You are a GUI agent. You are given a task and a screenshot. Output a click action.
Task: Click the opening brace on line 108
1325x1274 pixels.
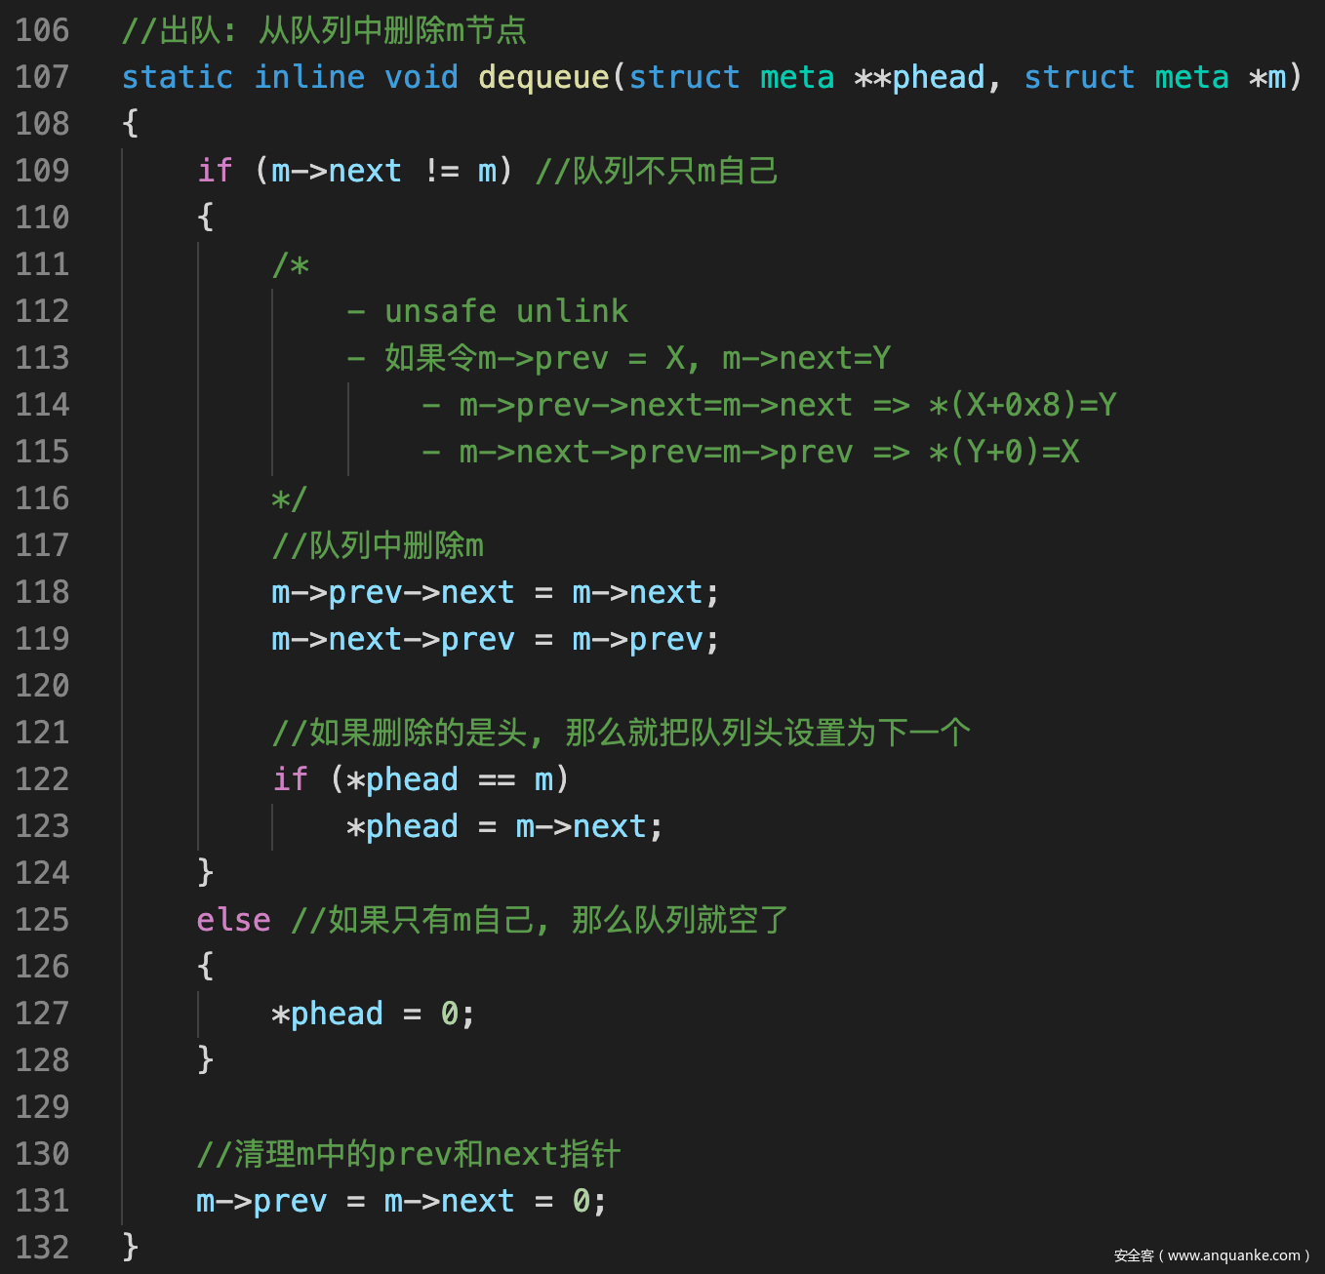point(131,124)
